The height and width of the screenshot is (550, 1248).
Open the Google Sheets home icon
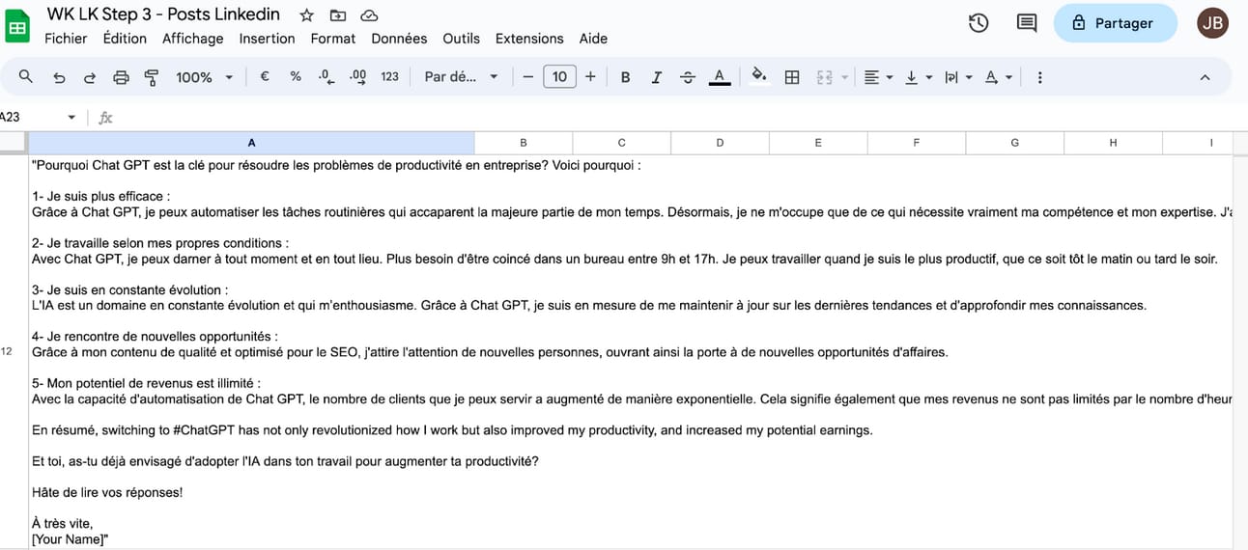tap(16, 26)
